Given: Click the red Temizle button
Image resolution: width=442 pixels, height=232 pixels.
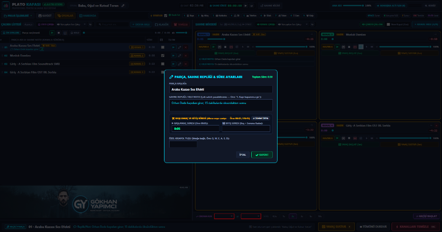Looking at the screenshot, I should click(181, 25).
